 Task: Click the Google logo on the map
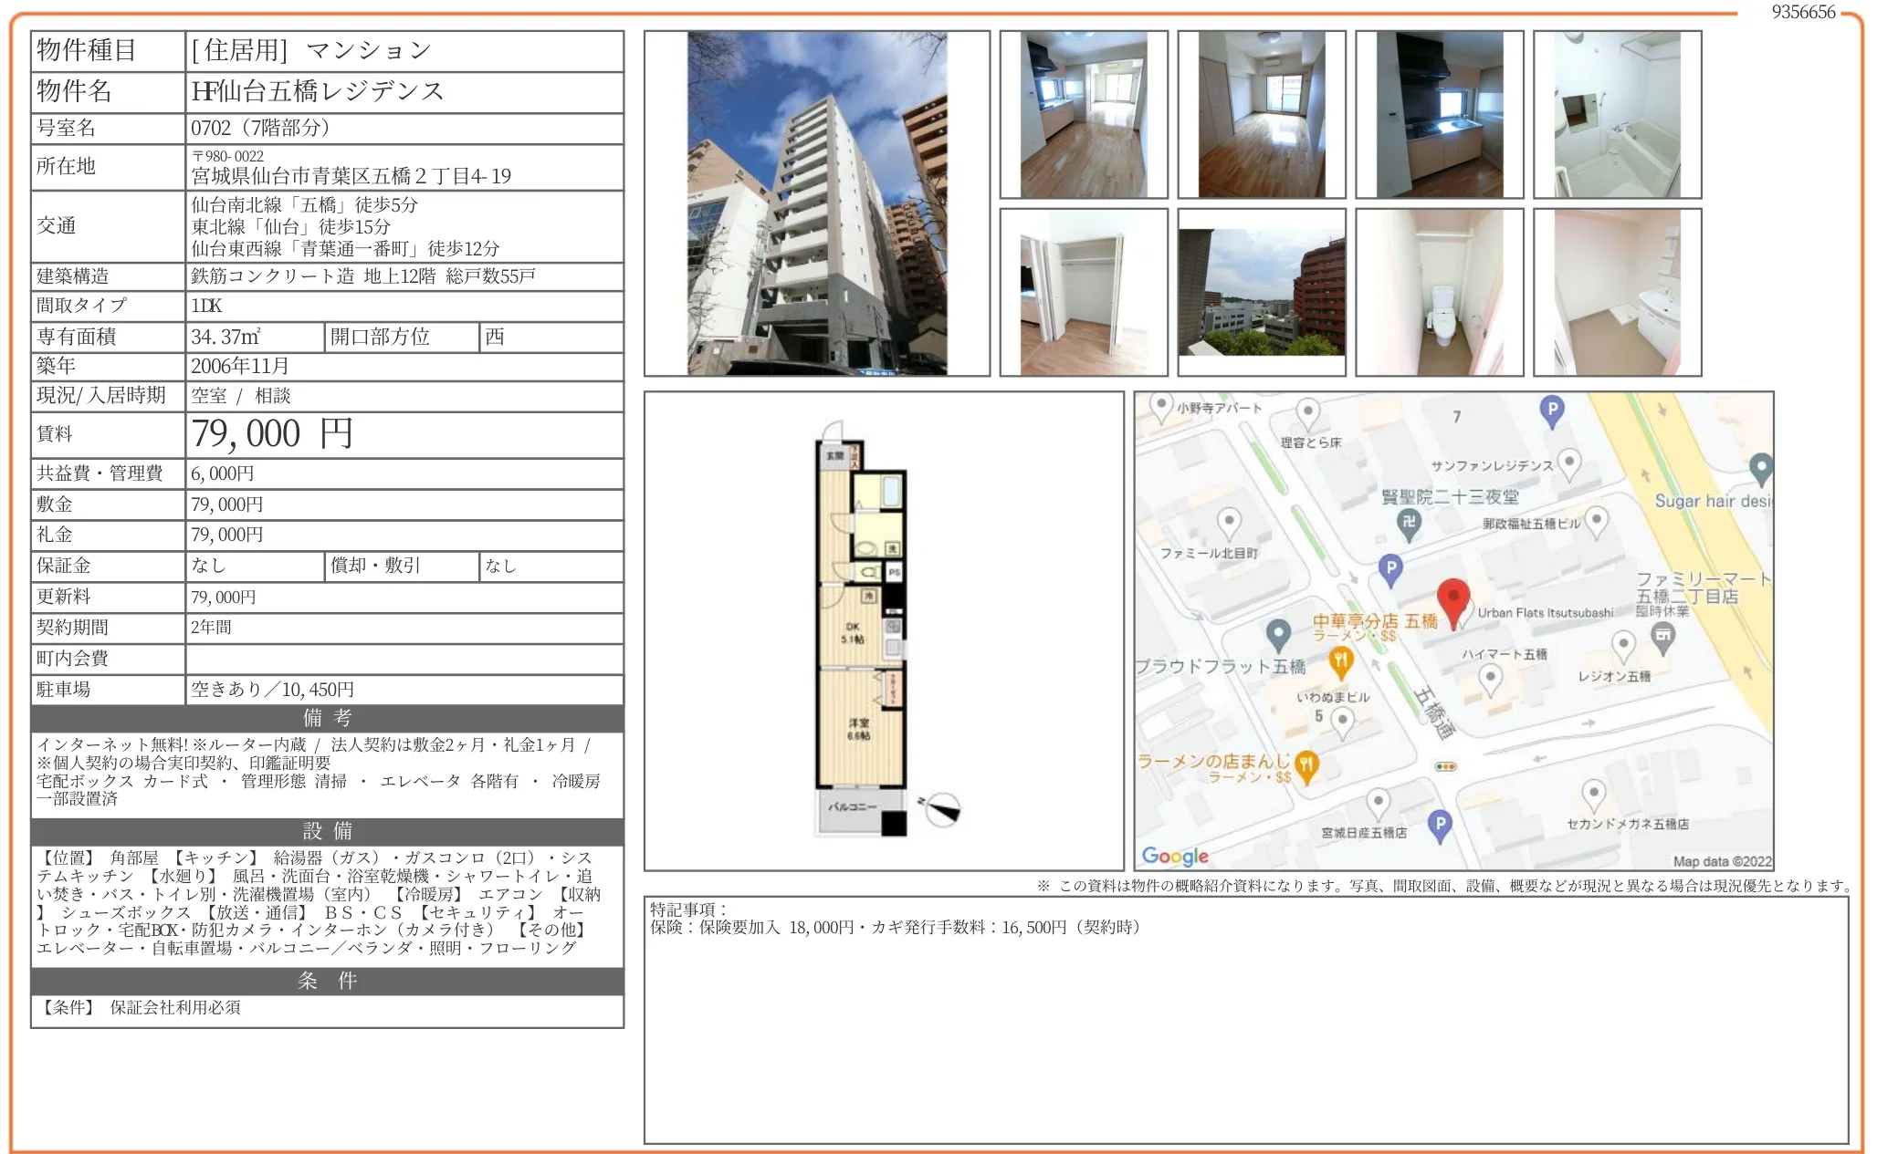1175,856
